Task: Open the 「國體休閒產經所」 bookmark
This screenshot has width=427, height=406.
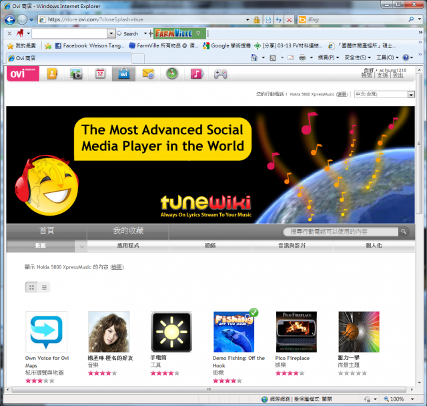Action: (x=362, y=45)
